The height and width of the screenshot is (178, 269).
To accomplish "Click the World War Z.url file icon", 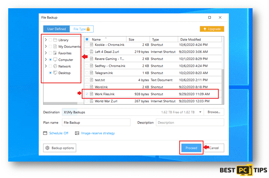I will coord(92,101).
